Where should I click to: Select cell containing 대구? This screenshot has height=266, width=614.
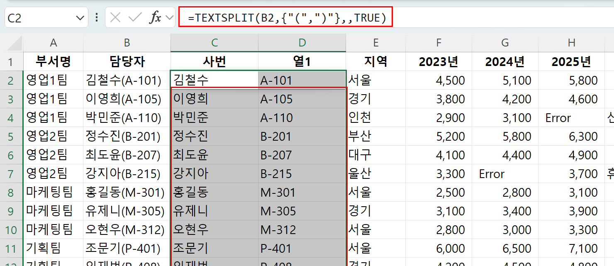click(x=376, y=155)
